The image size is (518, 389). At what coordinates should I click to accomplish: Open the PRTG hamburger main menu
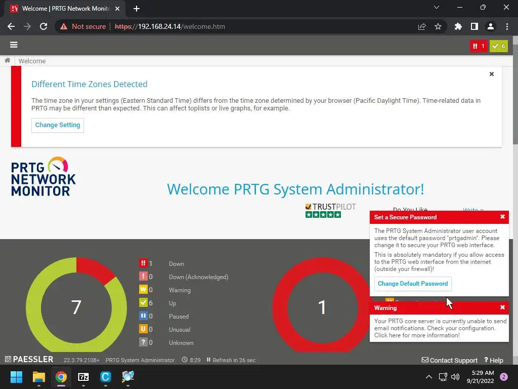coord(14,45)
